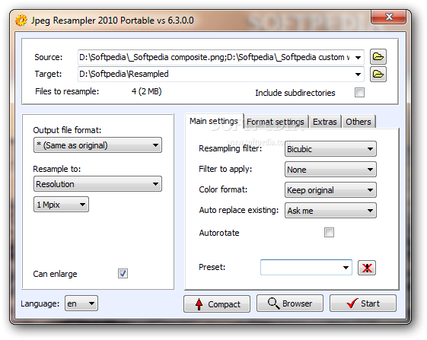427x340 pixels.
Task: Change the 1 Mpix size dropdown
Action: click(x=62, y=205)
